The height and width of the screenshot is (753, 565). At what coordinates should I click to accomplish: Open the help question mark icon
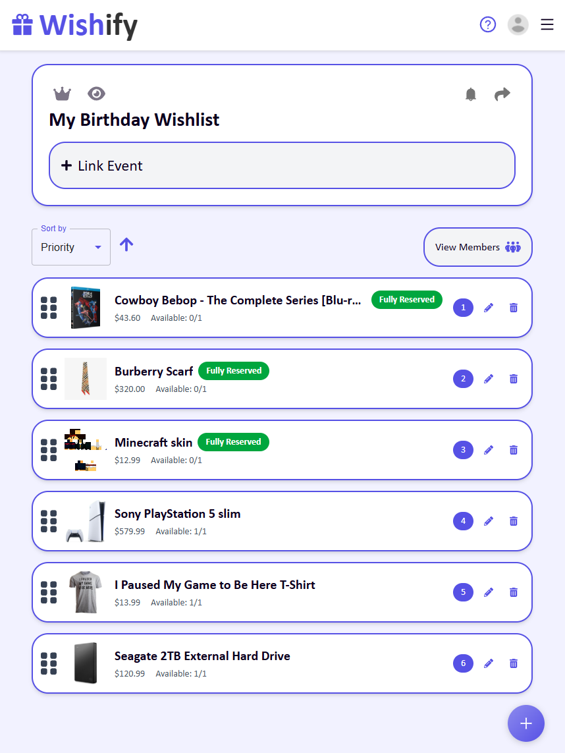[487, 25]
